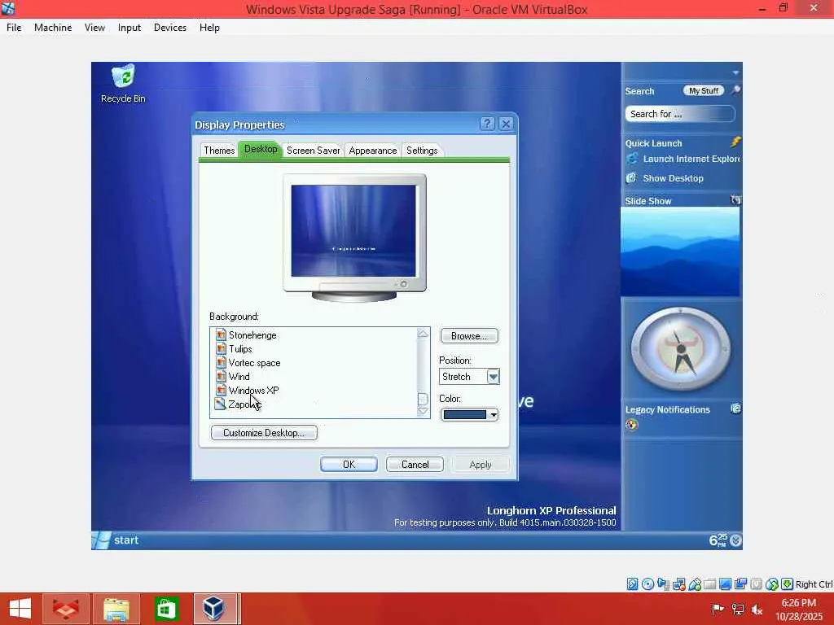
Task: Click the Apply button
Action: 481,465
